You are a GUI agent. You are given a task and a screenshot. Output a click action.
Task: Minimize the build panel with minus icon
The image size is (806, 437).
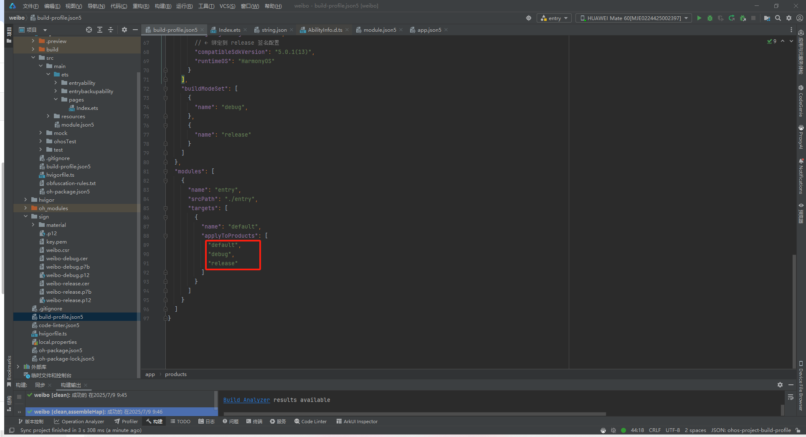tap(791, 385)
